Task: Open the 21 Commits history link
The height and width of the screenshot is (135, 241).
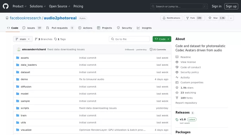Action: point(158,50)
